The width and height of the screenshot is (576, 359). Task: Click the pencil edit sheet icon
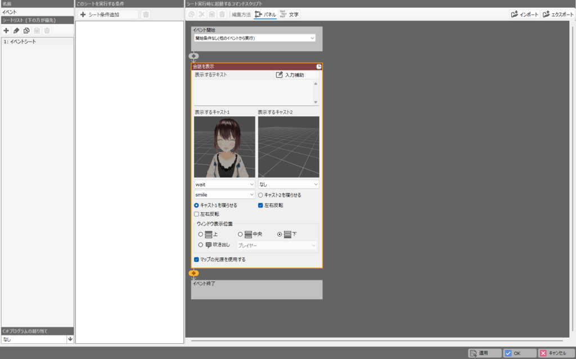tap(16, 30)
